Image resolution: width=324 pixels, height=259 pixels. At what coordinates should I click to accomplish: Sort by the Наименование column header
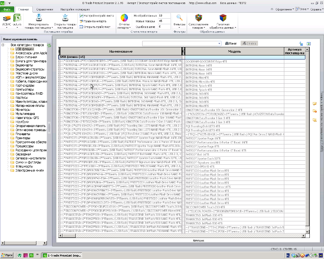pos(121,51)
